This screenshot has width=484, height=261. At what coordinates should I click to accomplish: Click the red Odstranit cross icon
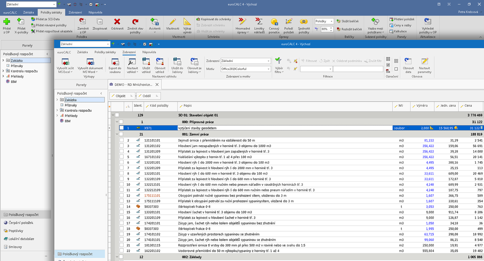[117, 22]
